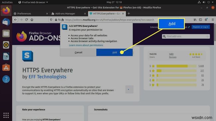This screenshot has width=216, height=121.
Task: Reload the current page
Action: coord(27,20)
